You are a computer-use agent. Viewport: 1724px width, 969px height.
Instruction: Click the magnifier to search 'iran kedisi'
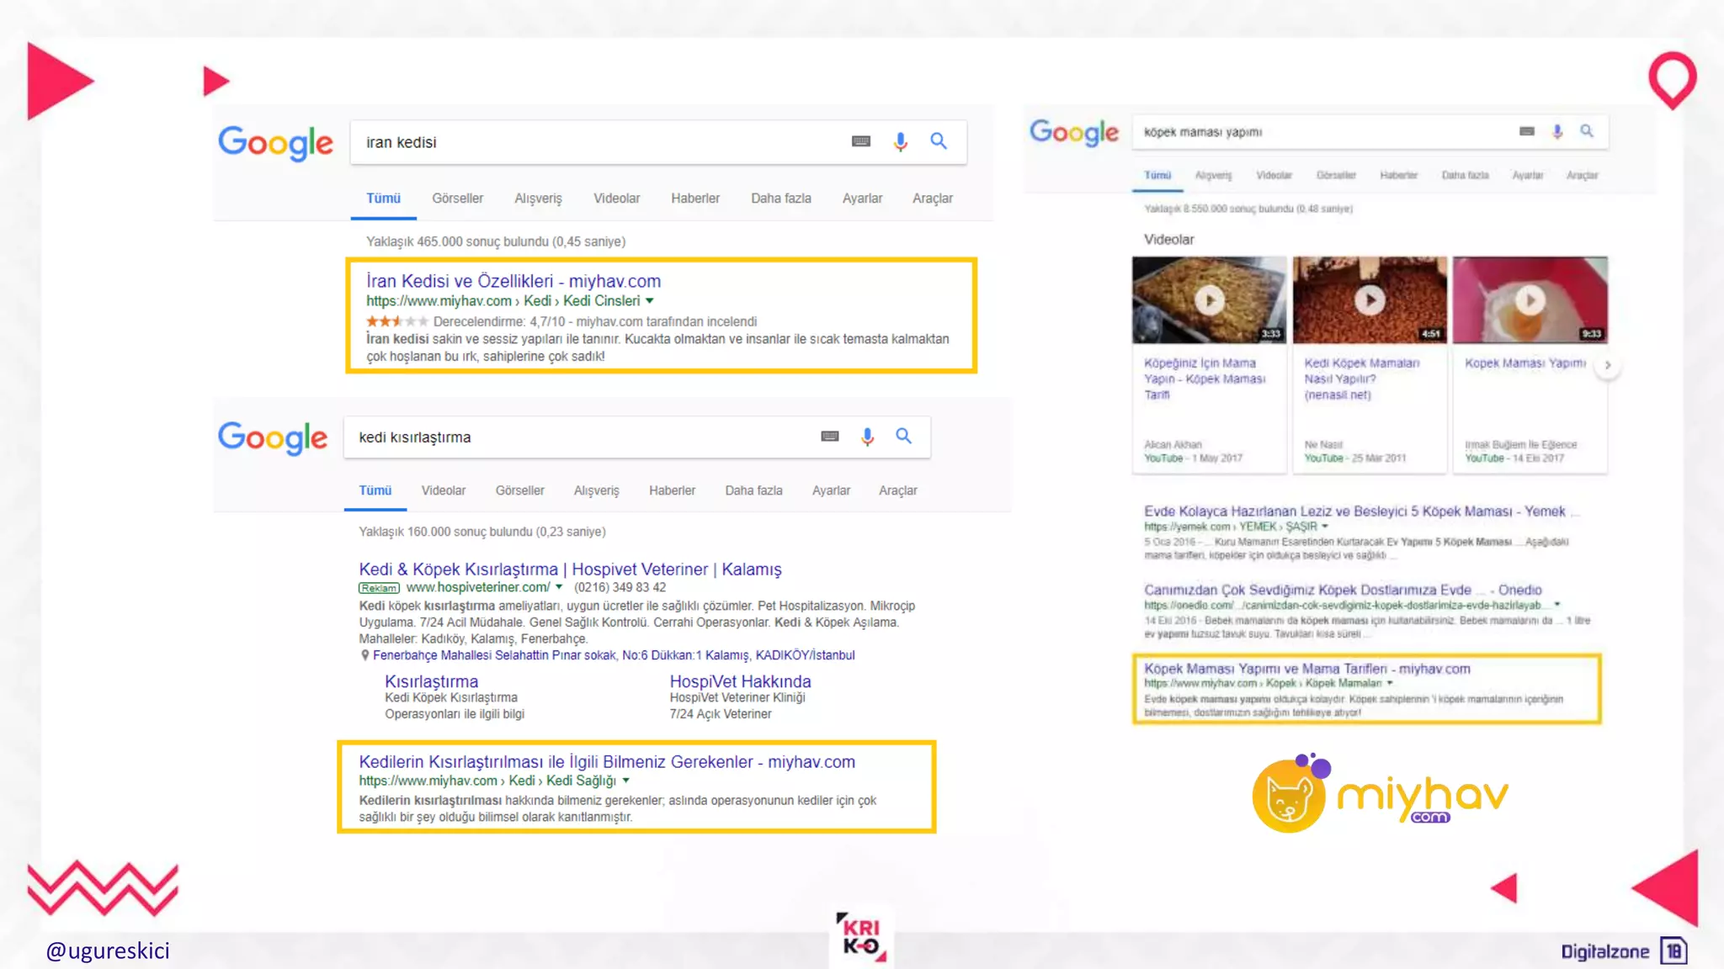(939, 141)
